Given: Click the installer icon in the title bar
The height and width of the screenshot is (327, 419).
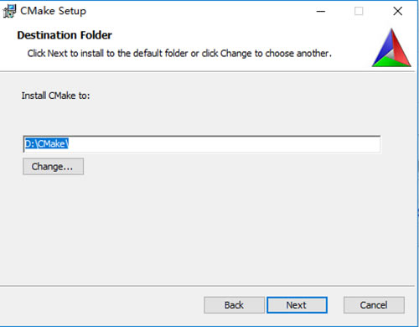Looking at the screenshot, I should (9, 11).
